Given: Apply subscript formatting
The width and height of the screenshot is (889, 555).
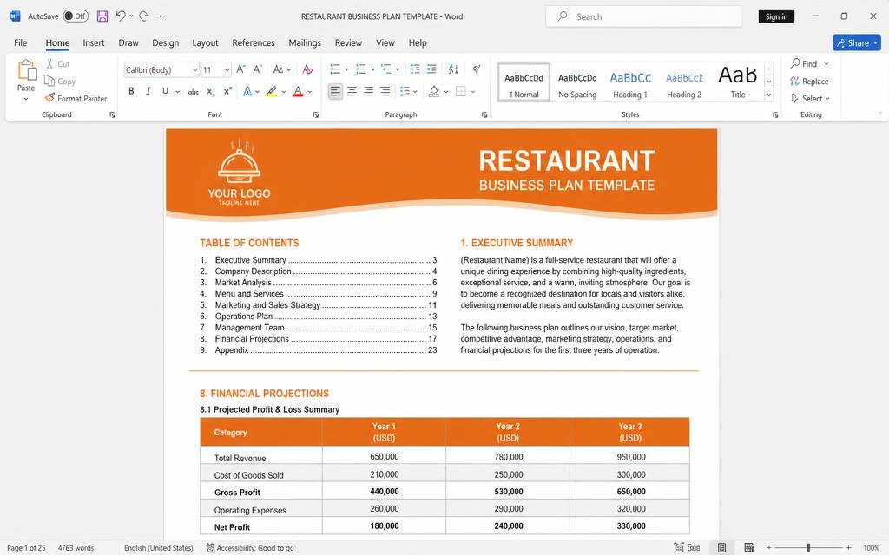Looking at the screenshot, I should pyautogui.click(x=210, y=91).
